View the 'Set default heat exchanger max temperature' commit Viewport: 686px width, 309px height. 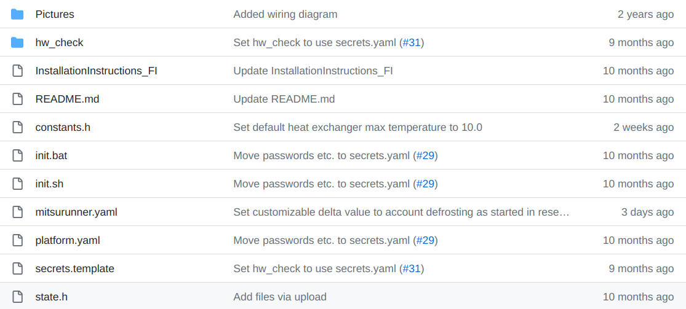(357, 127)
